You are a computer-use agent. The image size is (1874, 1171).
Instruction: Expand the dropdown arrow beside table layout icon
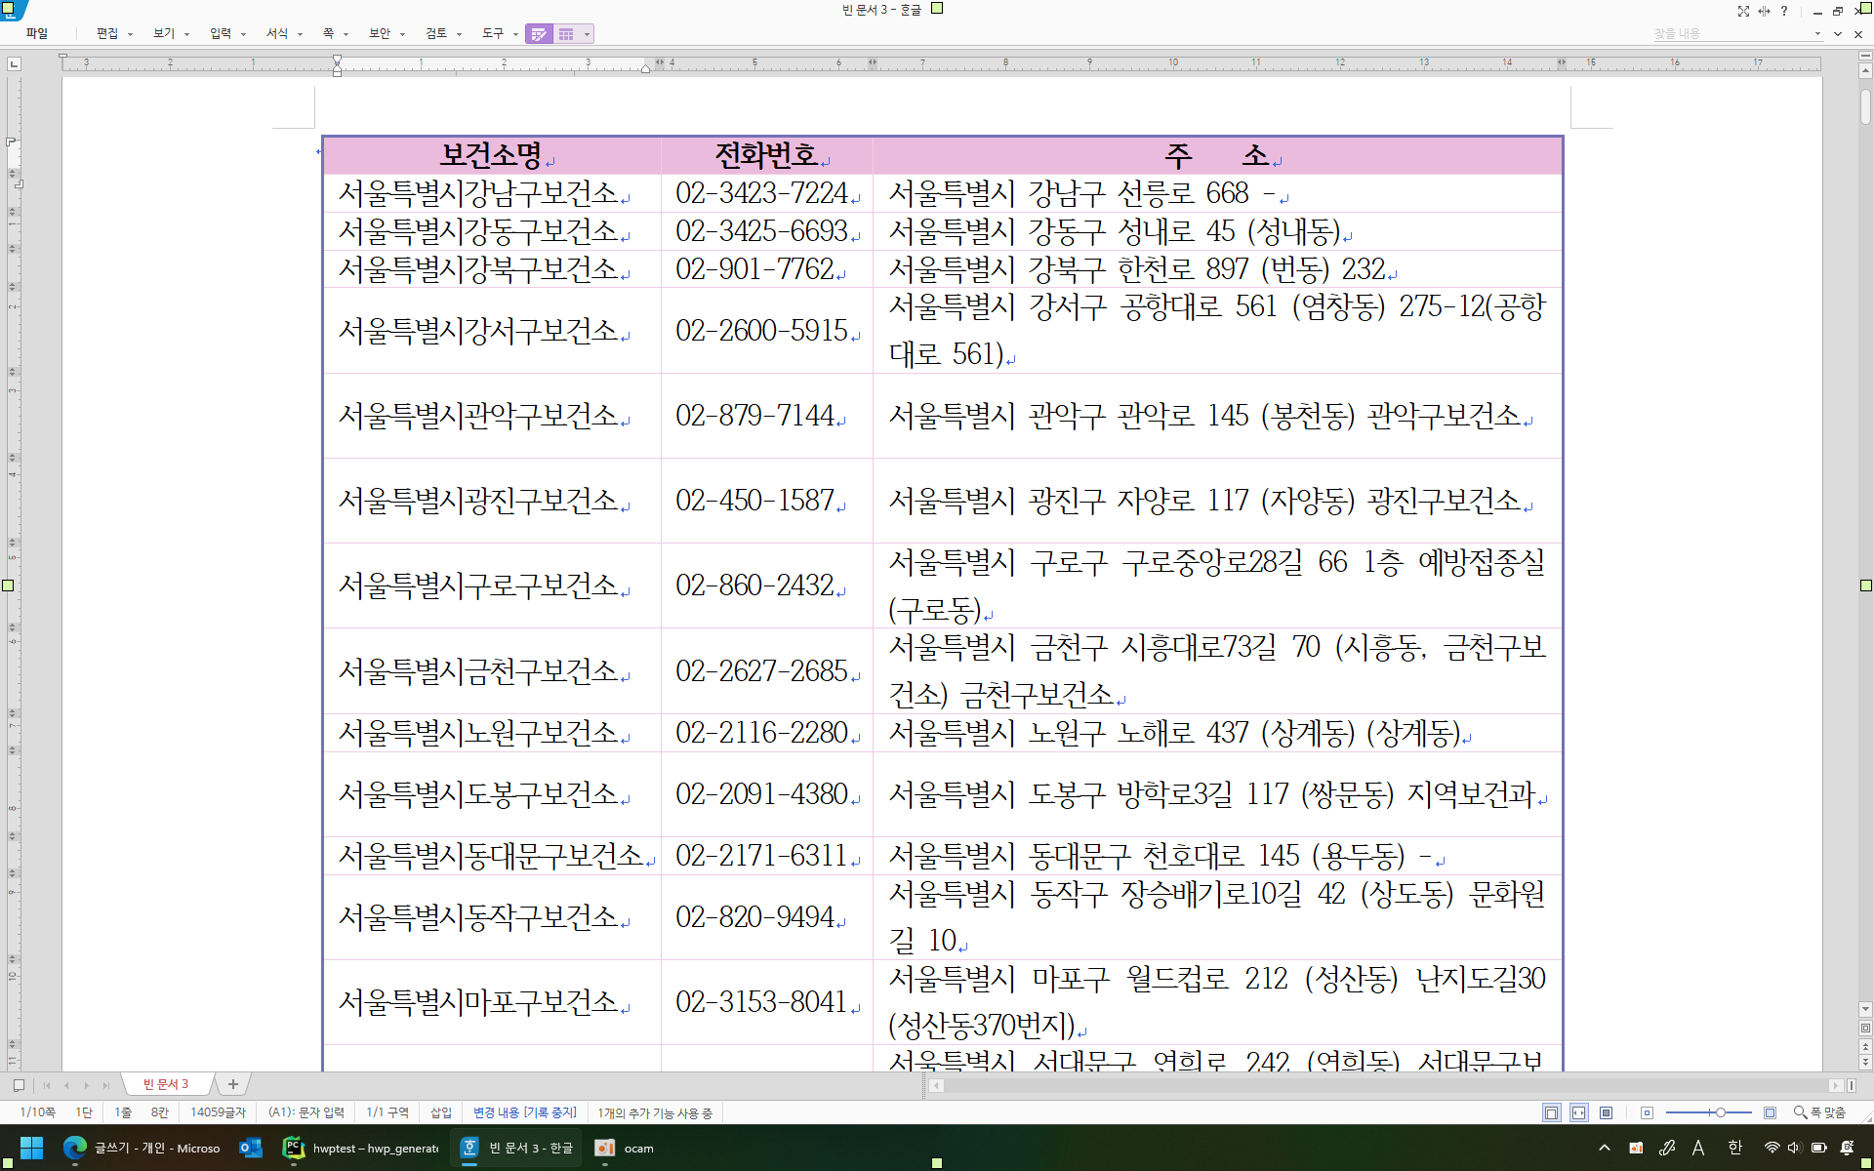pos(587,34)
